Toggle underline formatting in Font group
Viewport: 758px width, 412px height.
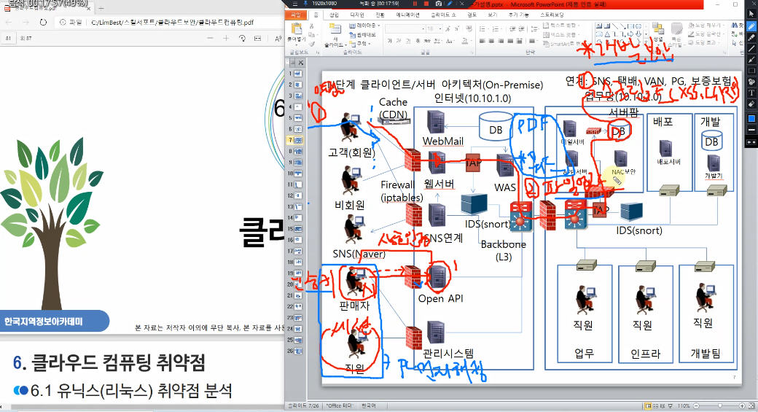[x=408, y=41]
